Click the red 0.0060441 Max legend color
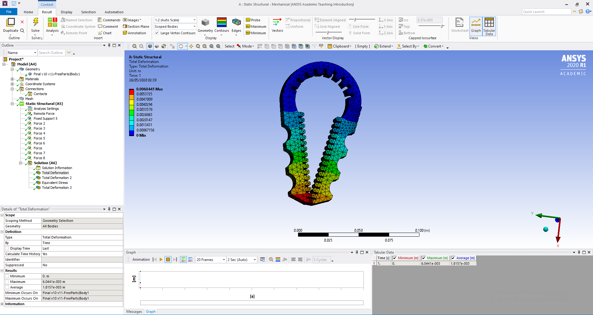 pos(131,91)
